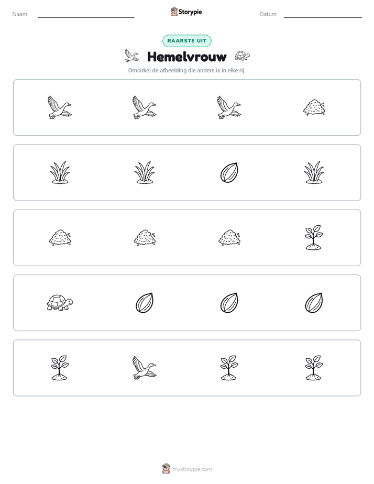
Task: Click the duck icon left of the Hemelvrouw title
Action: [132, 56]
